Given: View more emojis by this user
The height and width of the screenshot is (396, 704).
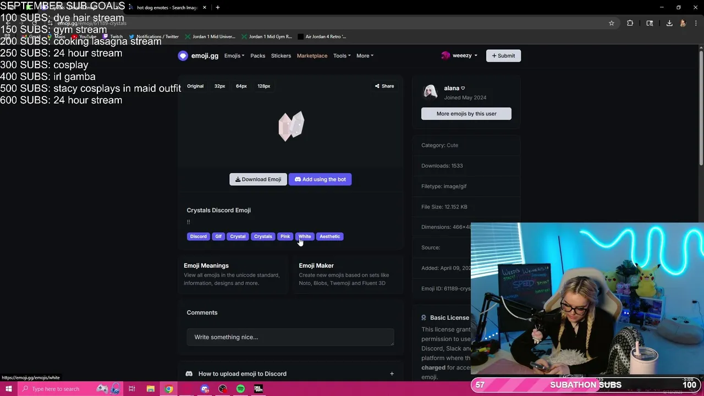Looking at the screenshot, I should coord(466,114).
